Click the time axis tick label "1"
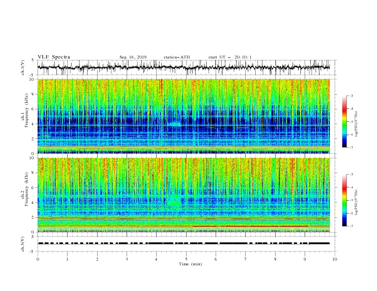The height and width of the screenshot is (291, 377). (x=67, y=259)
